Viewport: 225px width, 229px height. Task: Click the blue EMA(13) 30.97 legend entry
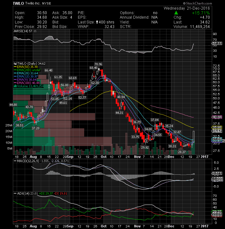pos(26,77)
